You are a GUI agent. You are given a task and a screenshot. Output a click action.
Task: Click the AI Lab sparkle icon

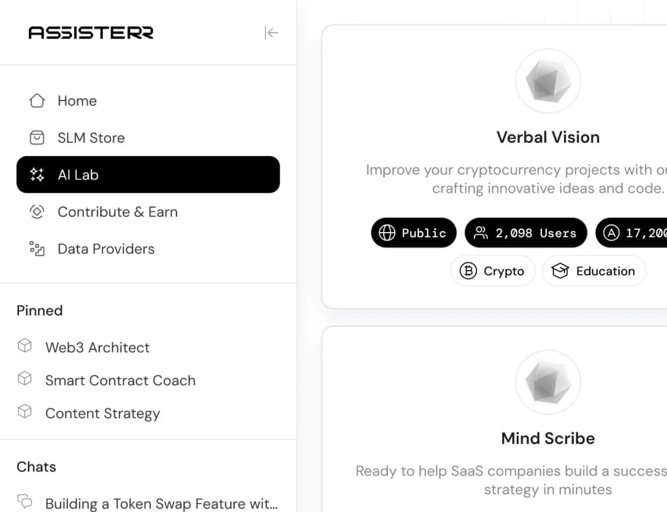point(37,175)
